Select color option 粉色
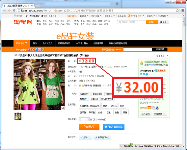187x150 pixels. (122, 106)
